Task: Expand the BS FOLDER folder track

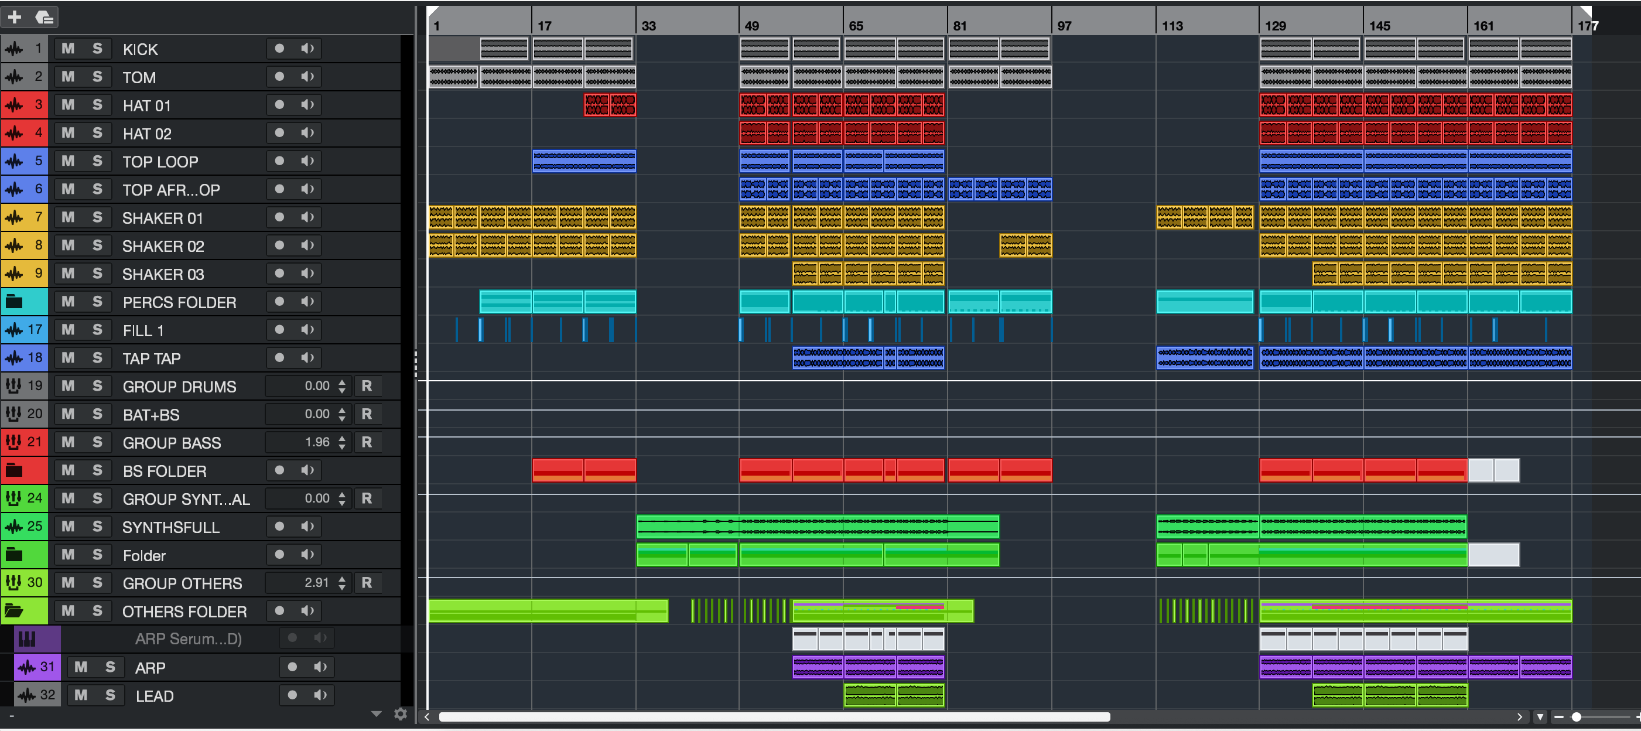Action: pyautogui.click(x=14, y=470)
